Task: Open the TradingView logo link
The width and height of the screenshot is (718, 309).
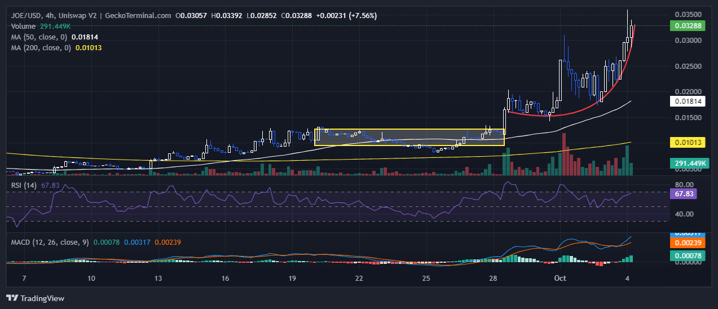Action: (x=35, y=298)
